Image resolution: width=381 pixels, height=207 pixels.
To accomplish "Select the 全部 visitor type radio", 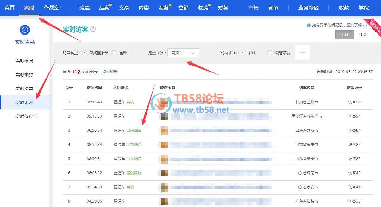I will point(115,53).
